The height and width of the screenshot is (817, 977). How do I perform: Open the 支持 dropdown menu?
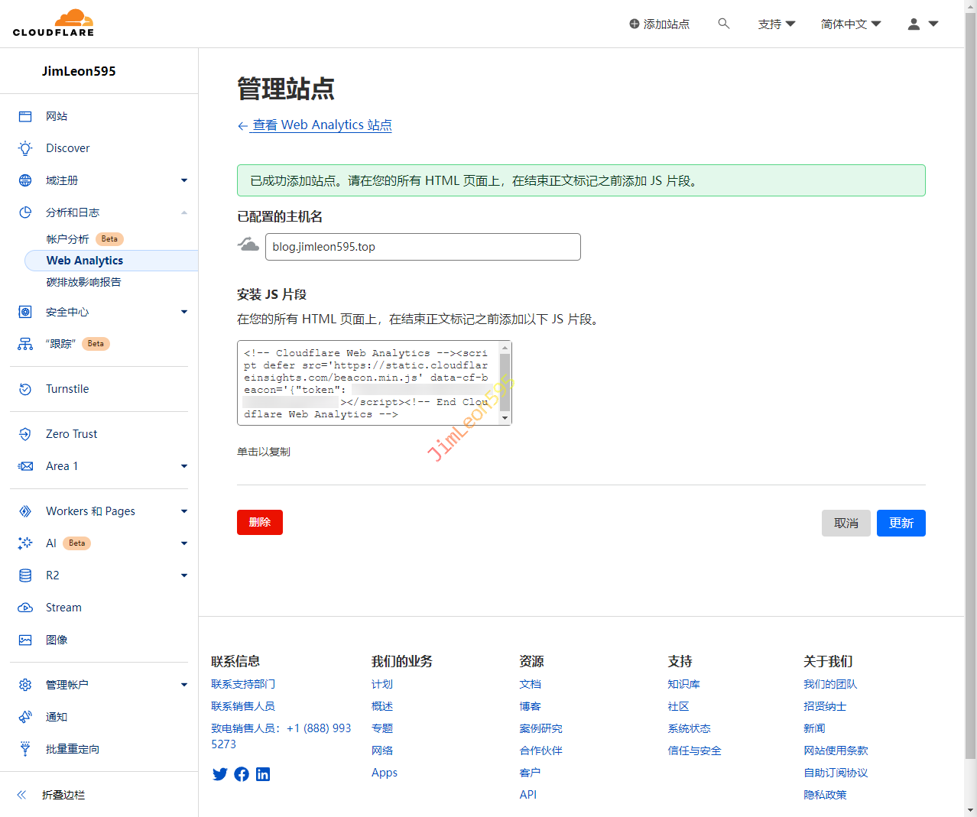776,24
